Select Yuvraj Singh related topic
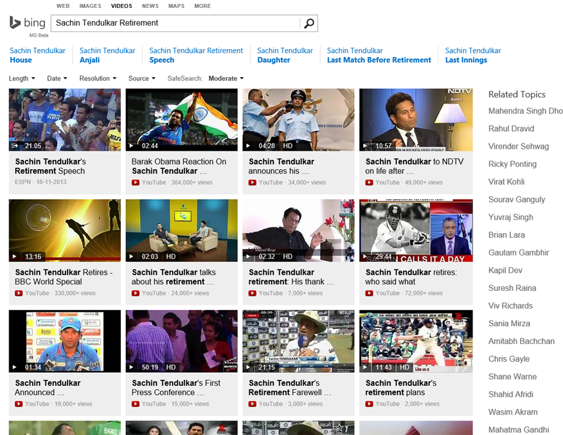The image size is (563, 435). [x=511, y=217]
